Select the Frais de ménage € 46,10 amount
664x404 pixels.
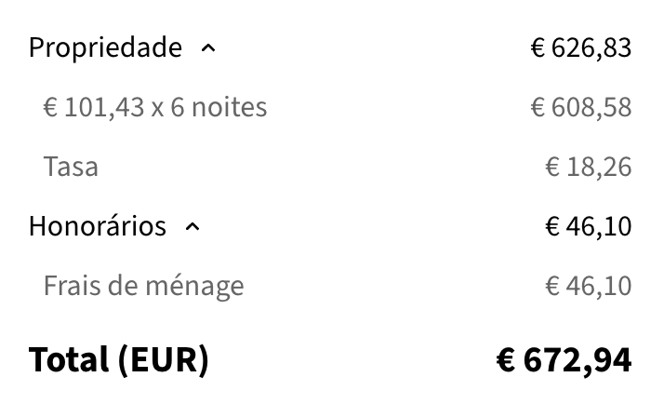point(588,286)
